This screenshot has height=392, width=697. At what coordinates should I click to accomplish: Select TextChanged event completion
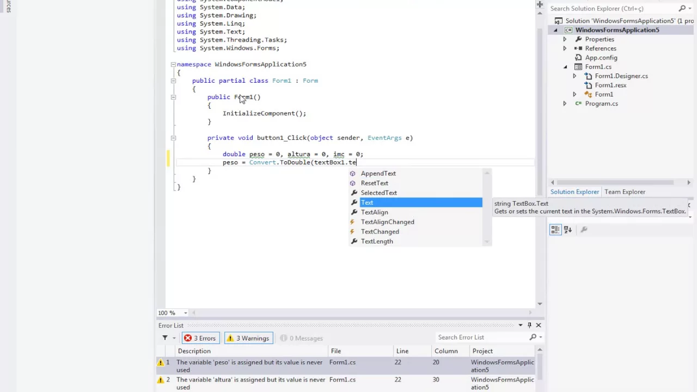tap(380, 232)
